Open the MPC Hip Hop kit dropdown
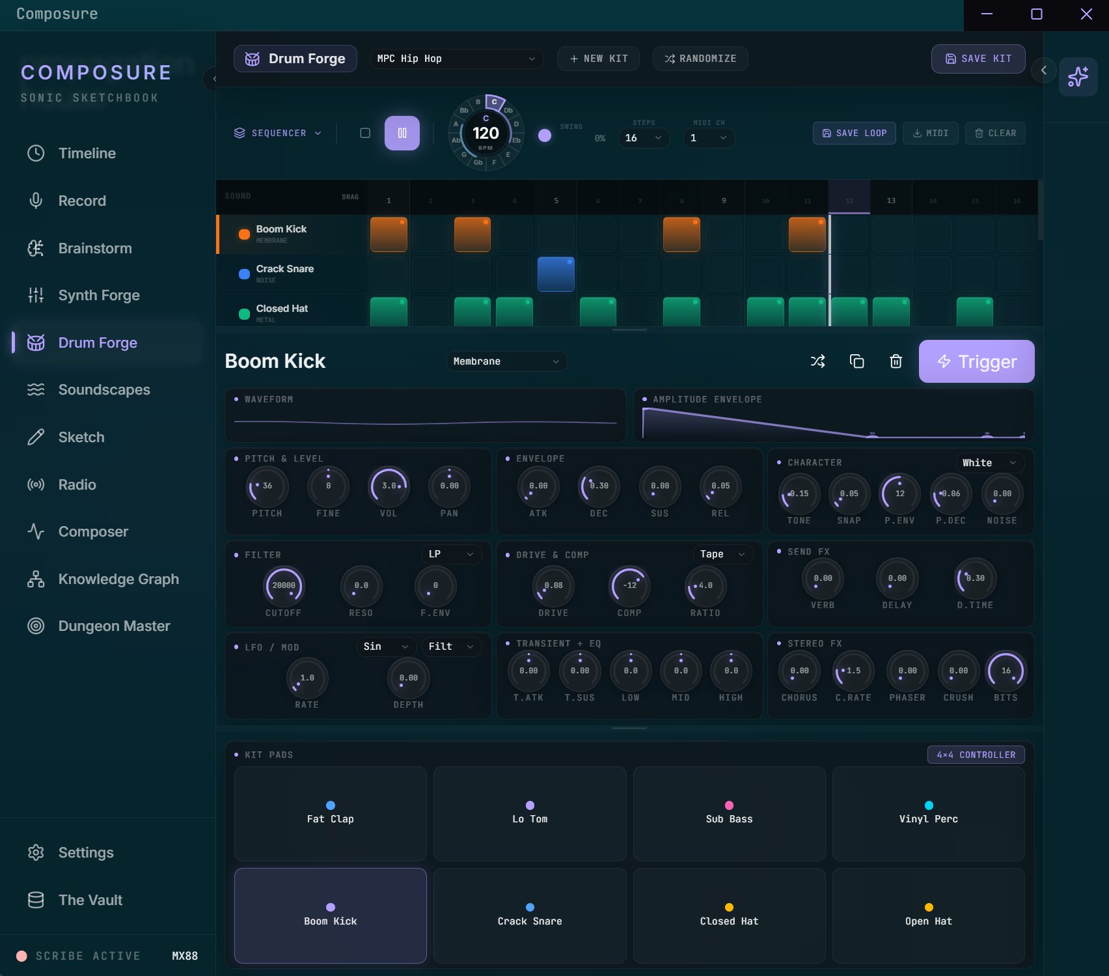 pos(457,59)
